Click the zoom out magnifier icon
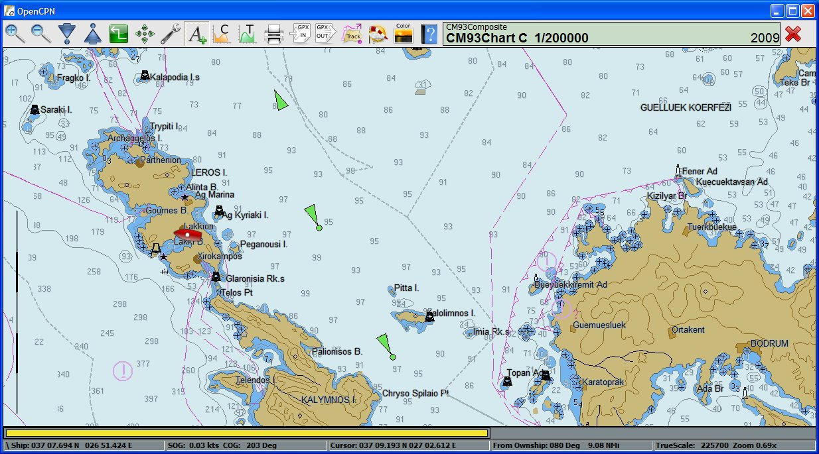 pos(40,33)
